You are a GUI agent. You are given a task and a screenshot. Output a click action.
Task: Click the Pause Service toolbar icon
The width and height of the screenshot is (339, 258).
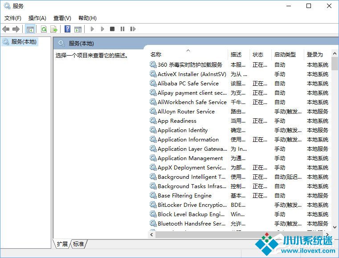tap(123, 29)
